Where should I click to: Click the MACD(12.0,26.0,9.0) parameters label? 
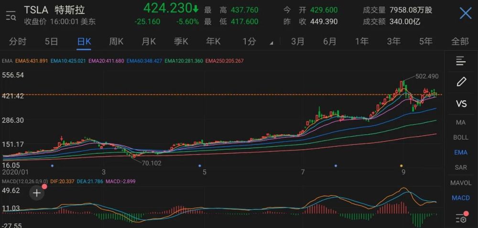[25, 181]
